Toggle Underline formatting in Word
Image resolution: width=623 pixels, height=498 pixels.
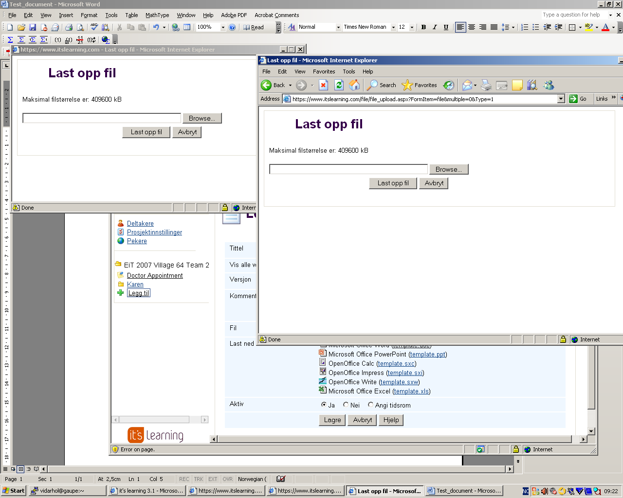click(x=446, y=27)
